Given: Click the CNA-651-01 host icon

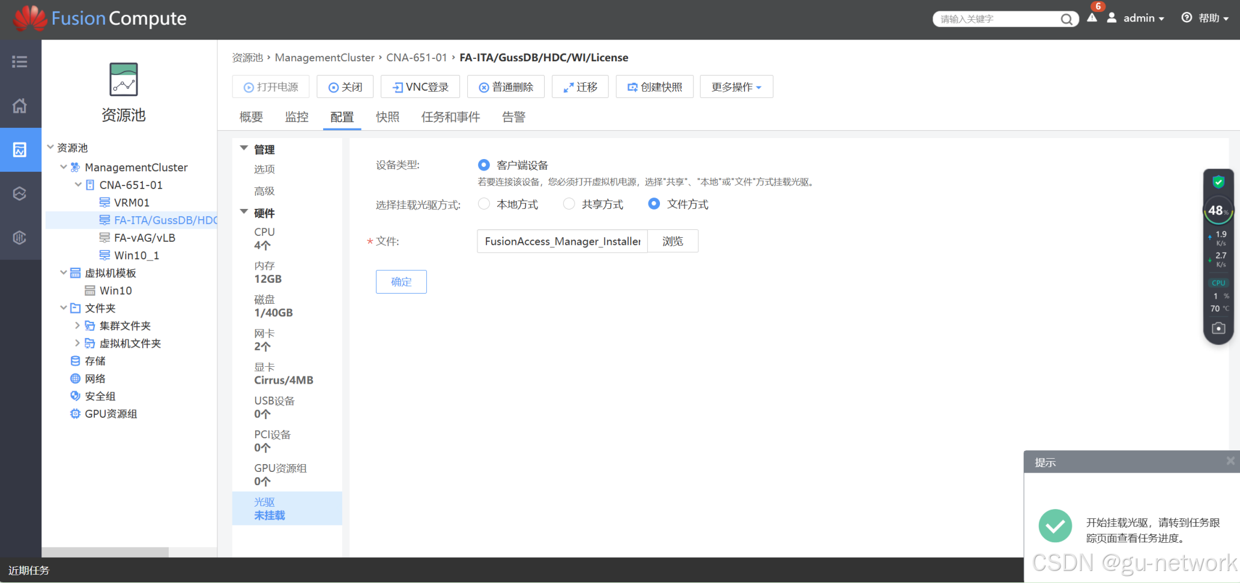Looking at the screenshot, I should 90,185.
